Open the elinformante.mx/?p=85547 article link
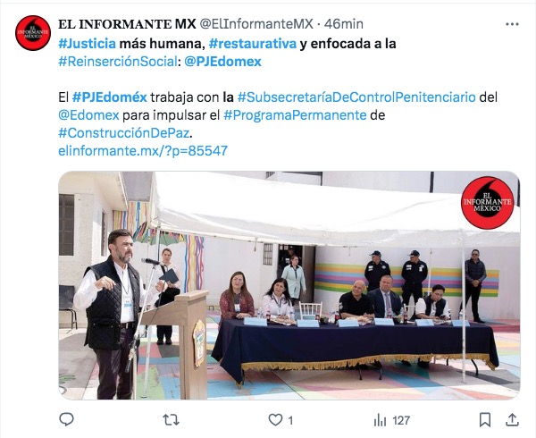The height and width of the screenshot is (438, 536). [143, 151]
